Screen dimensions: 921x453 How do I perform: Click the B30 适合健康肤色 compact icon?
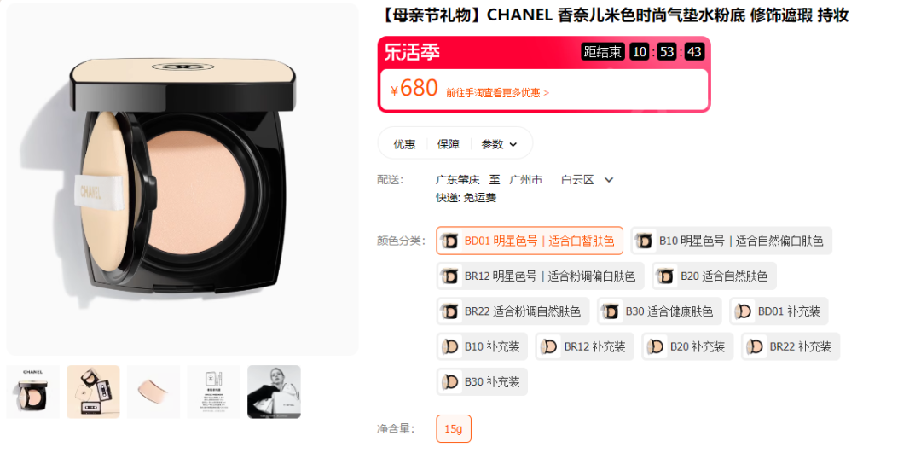pyautogui.click(x=611, y=311)
